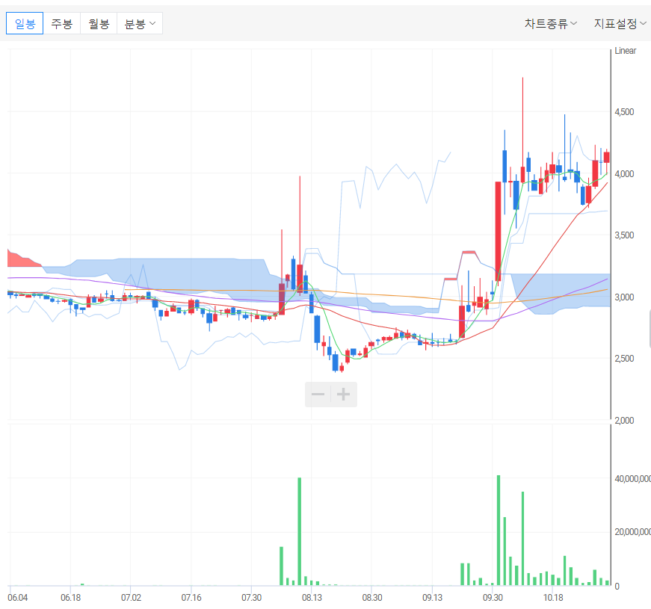Click the 06.18 date label
The width and height of the screenshot is (651, 609).
tap(70, 598)
